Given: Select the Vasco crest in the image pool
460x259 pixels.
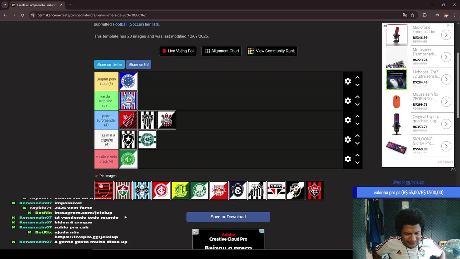Looking at the screenshot, I should 295,190.
